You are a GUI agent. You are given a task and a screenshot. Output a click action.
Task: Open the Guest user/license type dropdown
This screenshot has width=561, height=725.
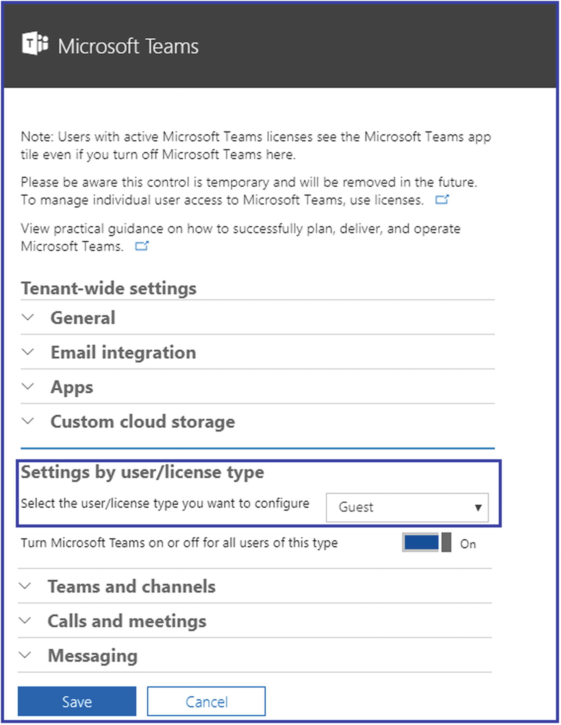(407, 508)
